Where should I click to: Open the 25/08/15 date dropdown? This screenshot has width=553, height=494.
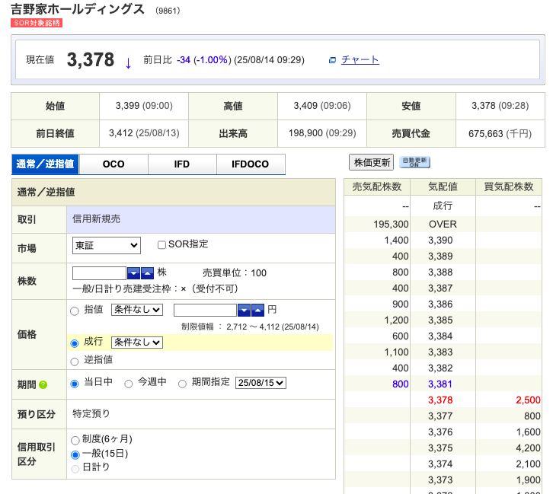(261, 383)
